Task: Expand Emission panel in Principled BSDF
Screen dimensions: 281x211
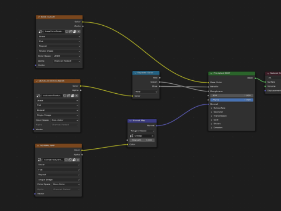Action: (211, 128)
